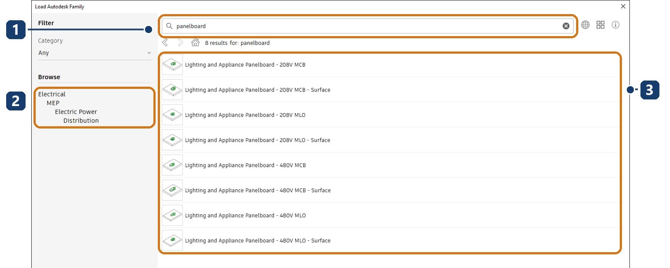Click thumbnail of 208V MCB - Surface panelboard

(172, 90)
